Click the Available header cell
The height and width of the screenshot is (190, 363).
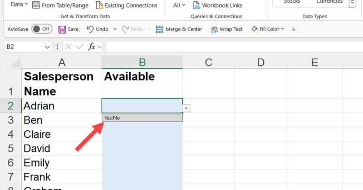coord(142,83)
